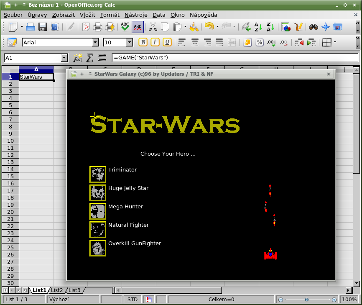
Task: Expand the Standard toolbar overflow chevron
Action: (x=358, y=23)
